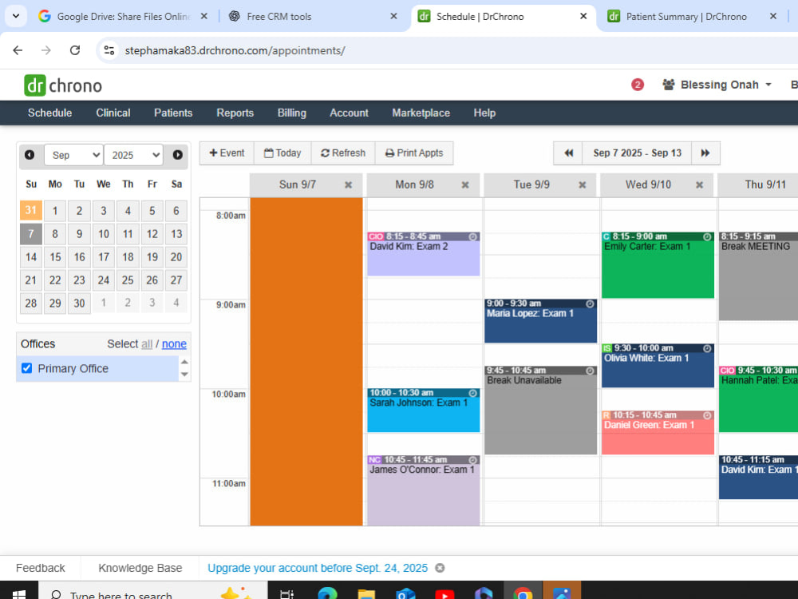Jump to previous week with double-left arrow
Screen dimensions: 798x599
click(x=568, y=153)
